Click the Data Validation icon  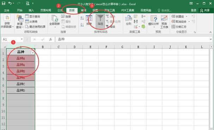[136, 26]
